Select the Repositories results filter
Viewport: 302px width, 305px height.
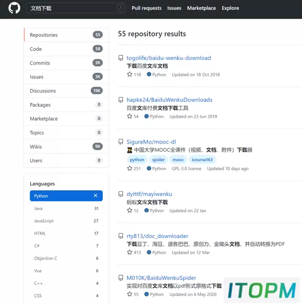coord(67,35)
